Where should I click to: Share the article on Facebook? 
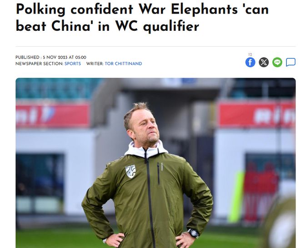[x=250, y=63]
